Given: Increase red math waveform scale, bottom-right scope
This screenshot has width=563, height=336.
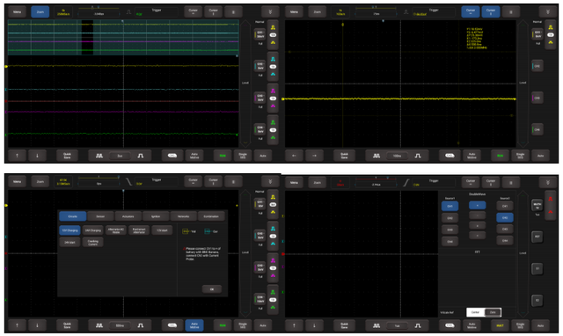Looking at the screenshot, I should [551, 199].
